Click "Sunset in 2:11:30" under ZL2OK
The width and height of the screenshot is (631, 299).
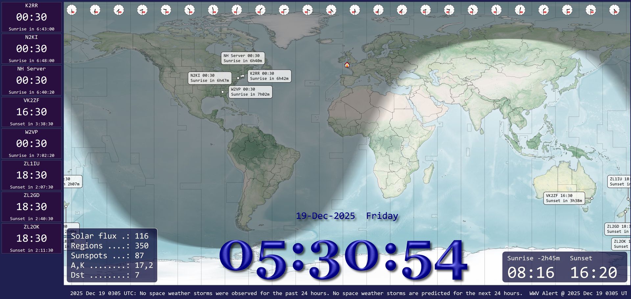pyautogui.click(x=32, y=250)
